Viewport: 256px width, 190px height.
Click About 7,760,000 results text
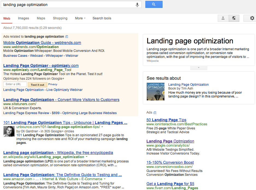32,28
